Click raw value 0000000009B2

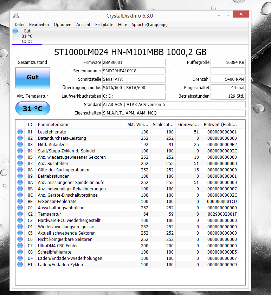pyautogui.click(x=222, y=144)
